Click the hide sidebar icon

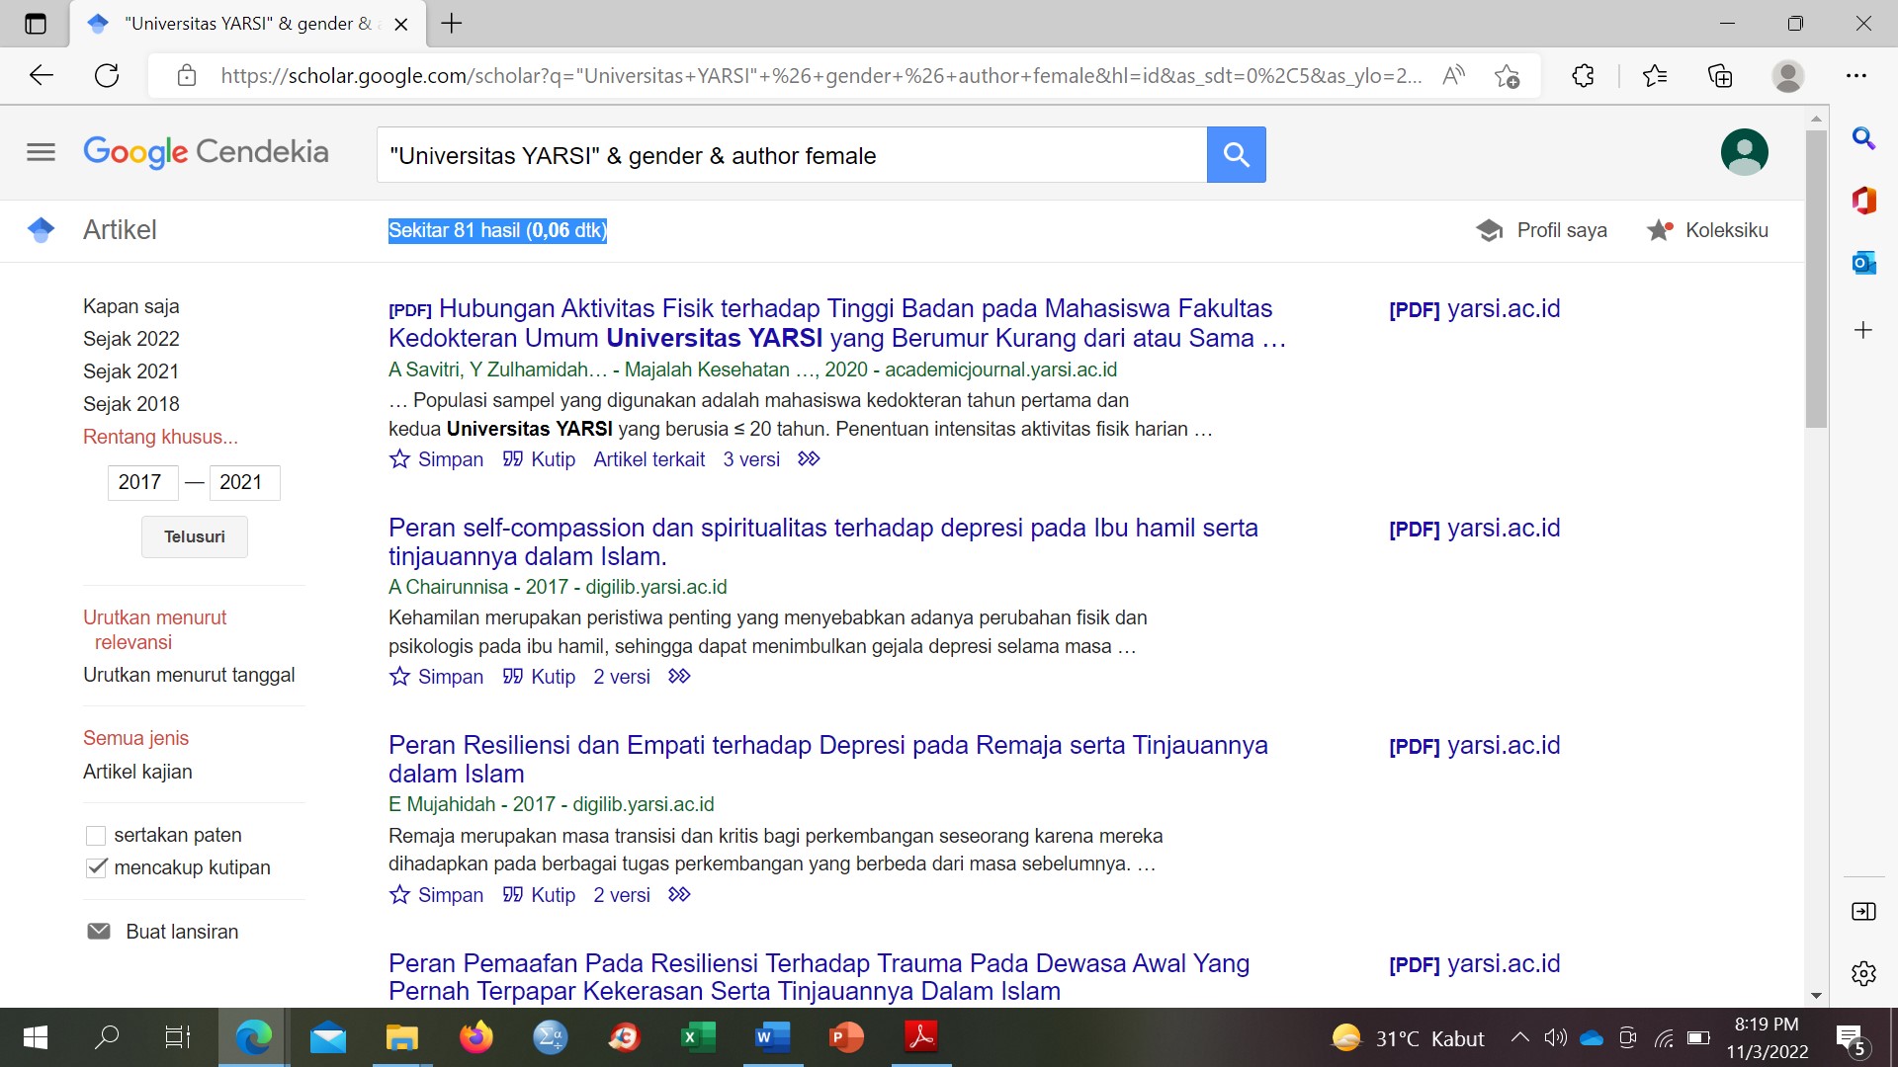1863,911
